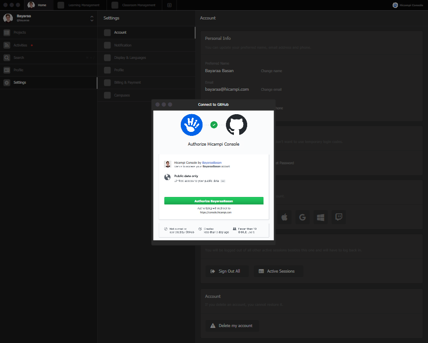Screen dimensions: 428x343
Task: Open a new workspace with the plus icon
Action: (x=169, y=5)
